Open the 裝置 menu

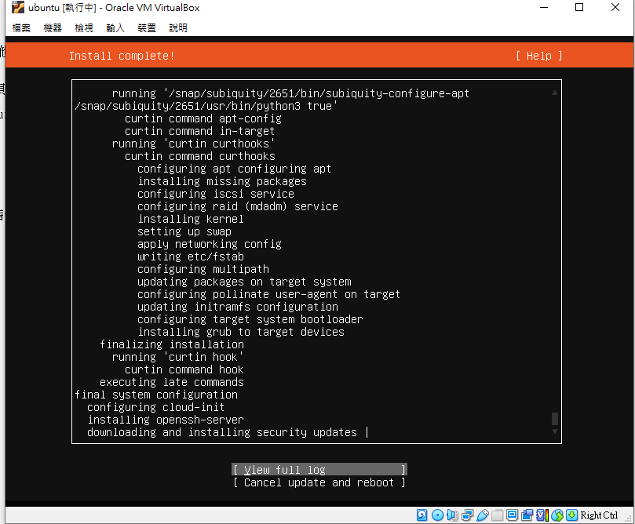tap(147, 28)
